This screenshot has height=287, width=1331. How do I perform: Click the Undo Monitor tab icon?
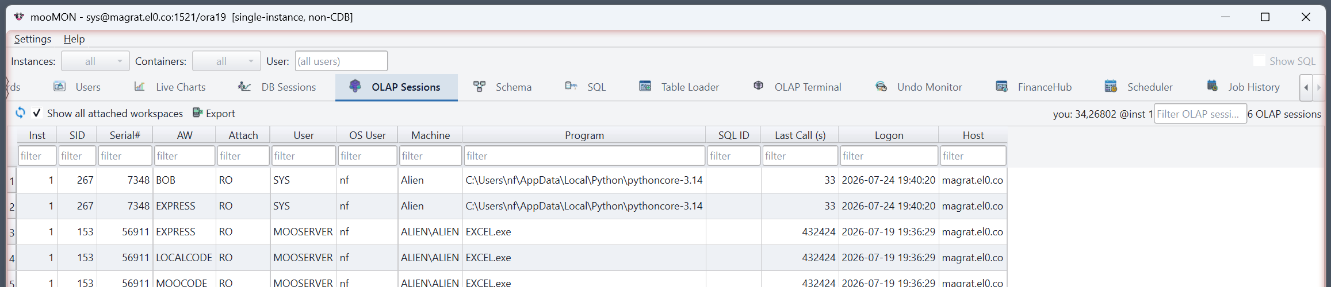tap(881, 86)
